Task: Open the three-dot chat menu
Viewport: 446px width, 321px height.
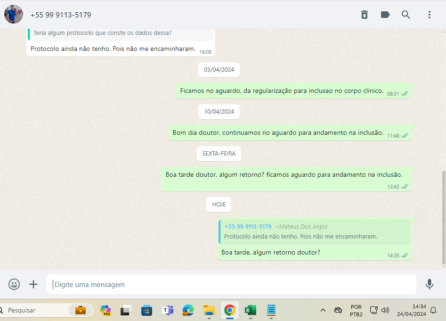Action: (429, 15)
